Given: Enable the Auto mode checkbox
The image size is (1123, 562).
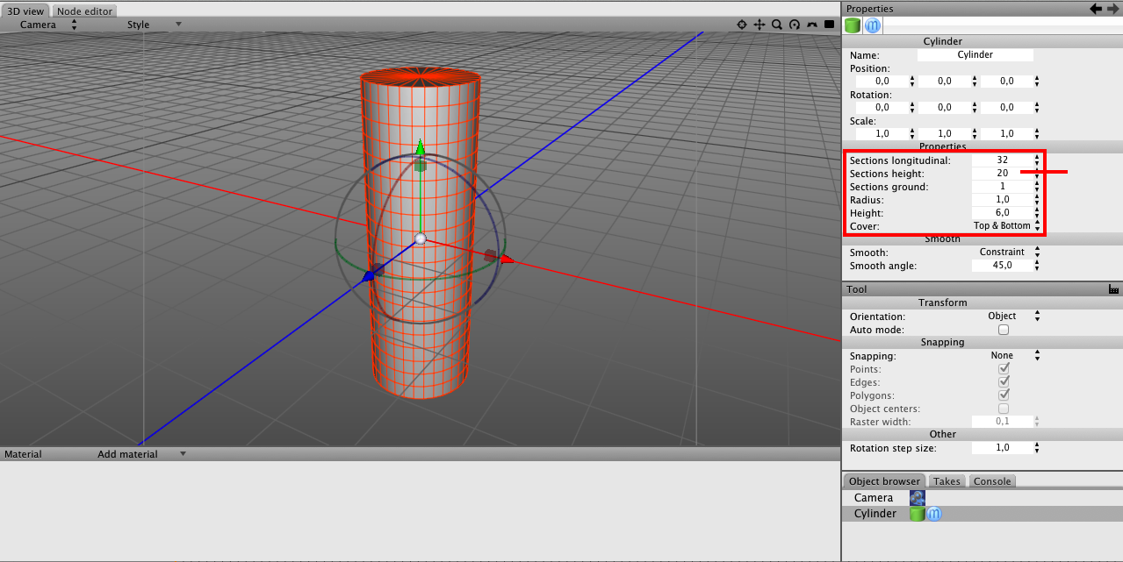Looking at the screenshot, I should click(1004, 330).
